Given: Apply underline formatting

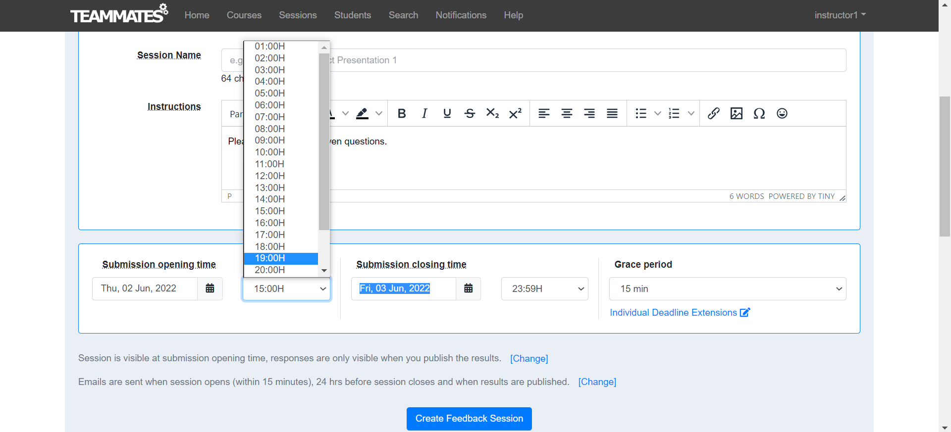Looking at the screenshot, I should click(447, 114).
